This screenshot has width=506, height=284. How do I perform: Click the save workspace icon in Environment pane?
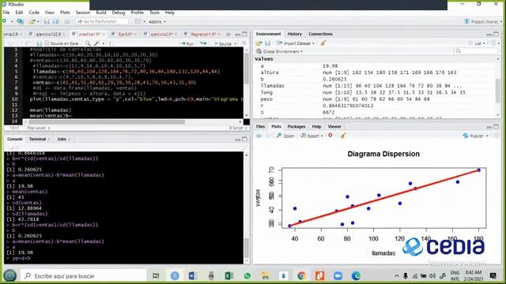(267, 43)
